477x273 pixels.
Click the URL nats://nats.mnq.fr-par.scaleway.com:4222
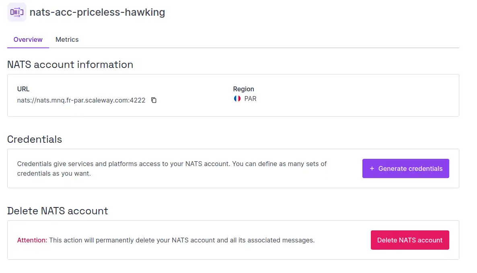pyautogui.click(x=81, y=100)
